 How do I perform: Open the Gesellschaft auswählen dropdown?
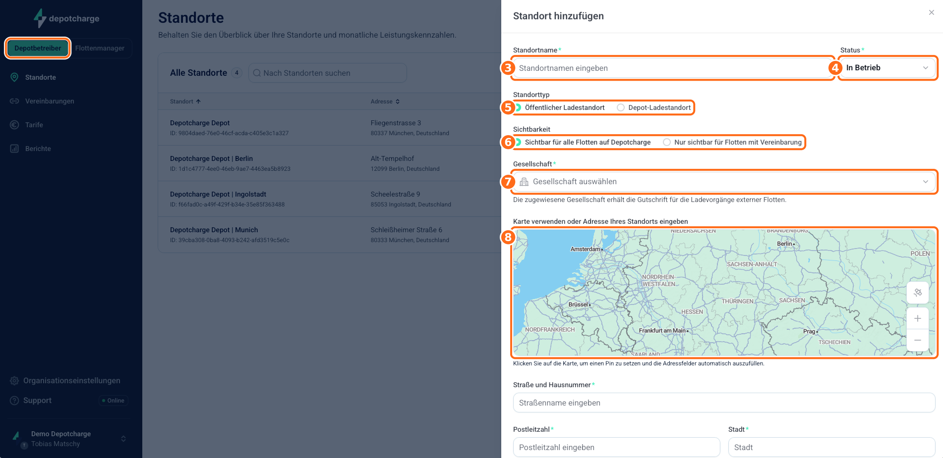pyautogui.click(x=724, y=182)
